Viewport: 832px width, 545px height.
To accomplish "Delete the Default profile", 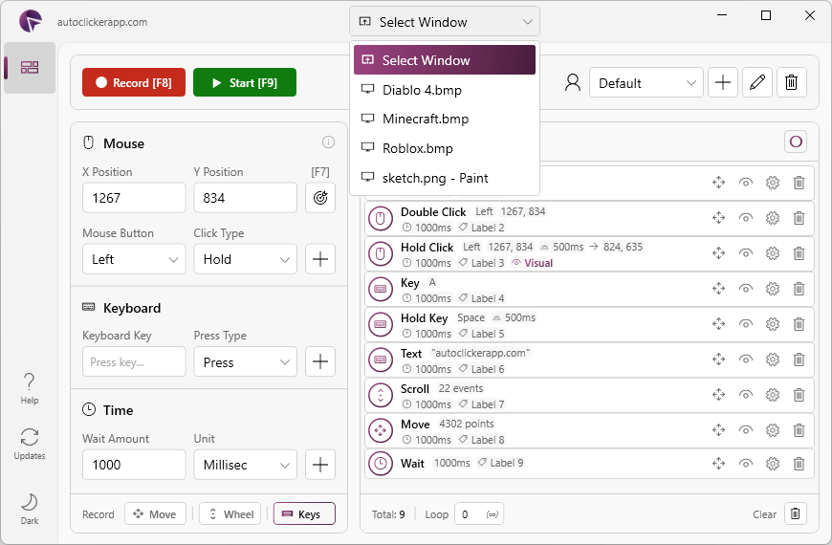I will 792,82.
